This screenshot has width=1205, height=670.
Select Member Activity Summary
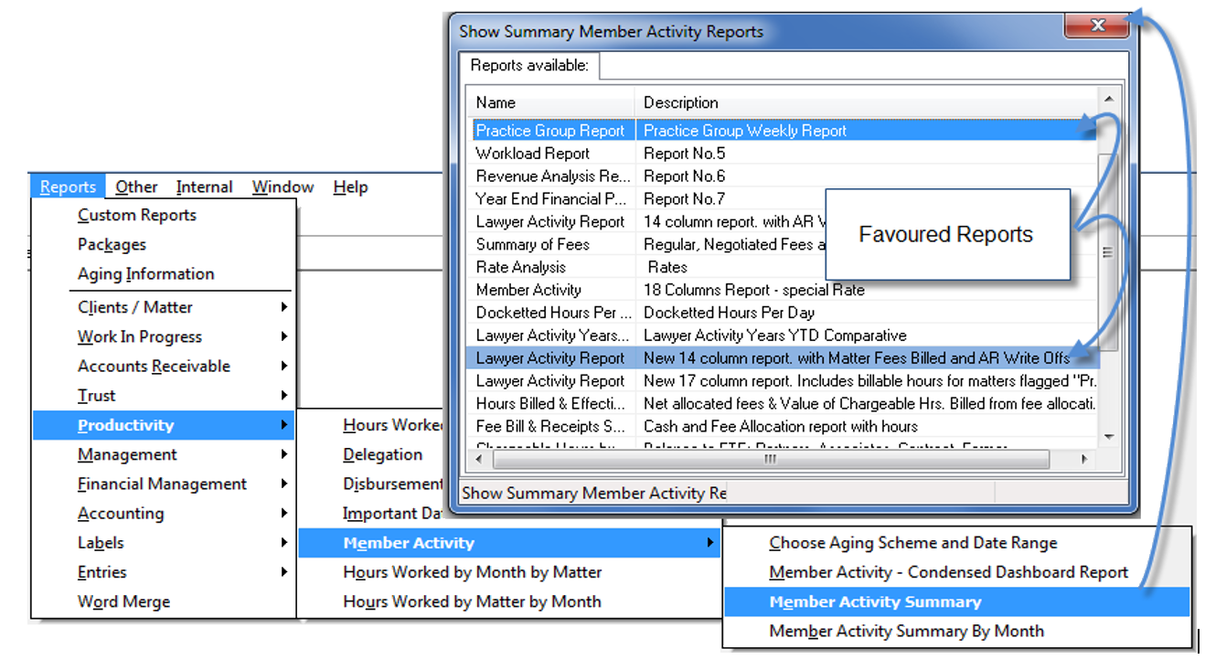click(957, 601)
